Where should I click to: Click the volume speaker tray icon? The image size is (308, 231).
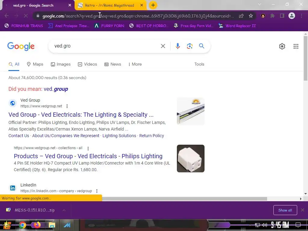(265, 225)
